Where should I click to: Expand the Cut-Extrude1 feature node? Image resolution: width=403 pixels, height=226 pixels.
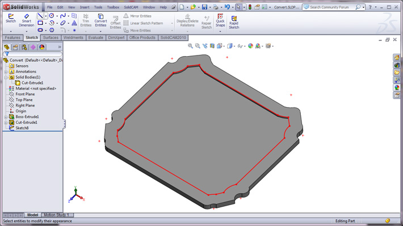coord(6,122)
